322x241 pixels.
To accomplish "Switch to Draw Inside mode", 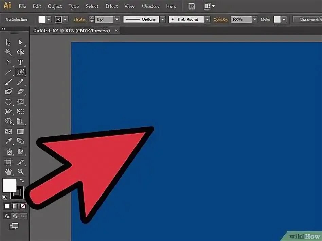I will [x=23, y=216].
